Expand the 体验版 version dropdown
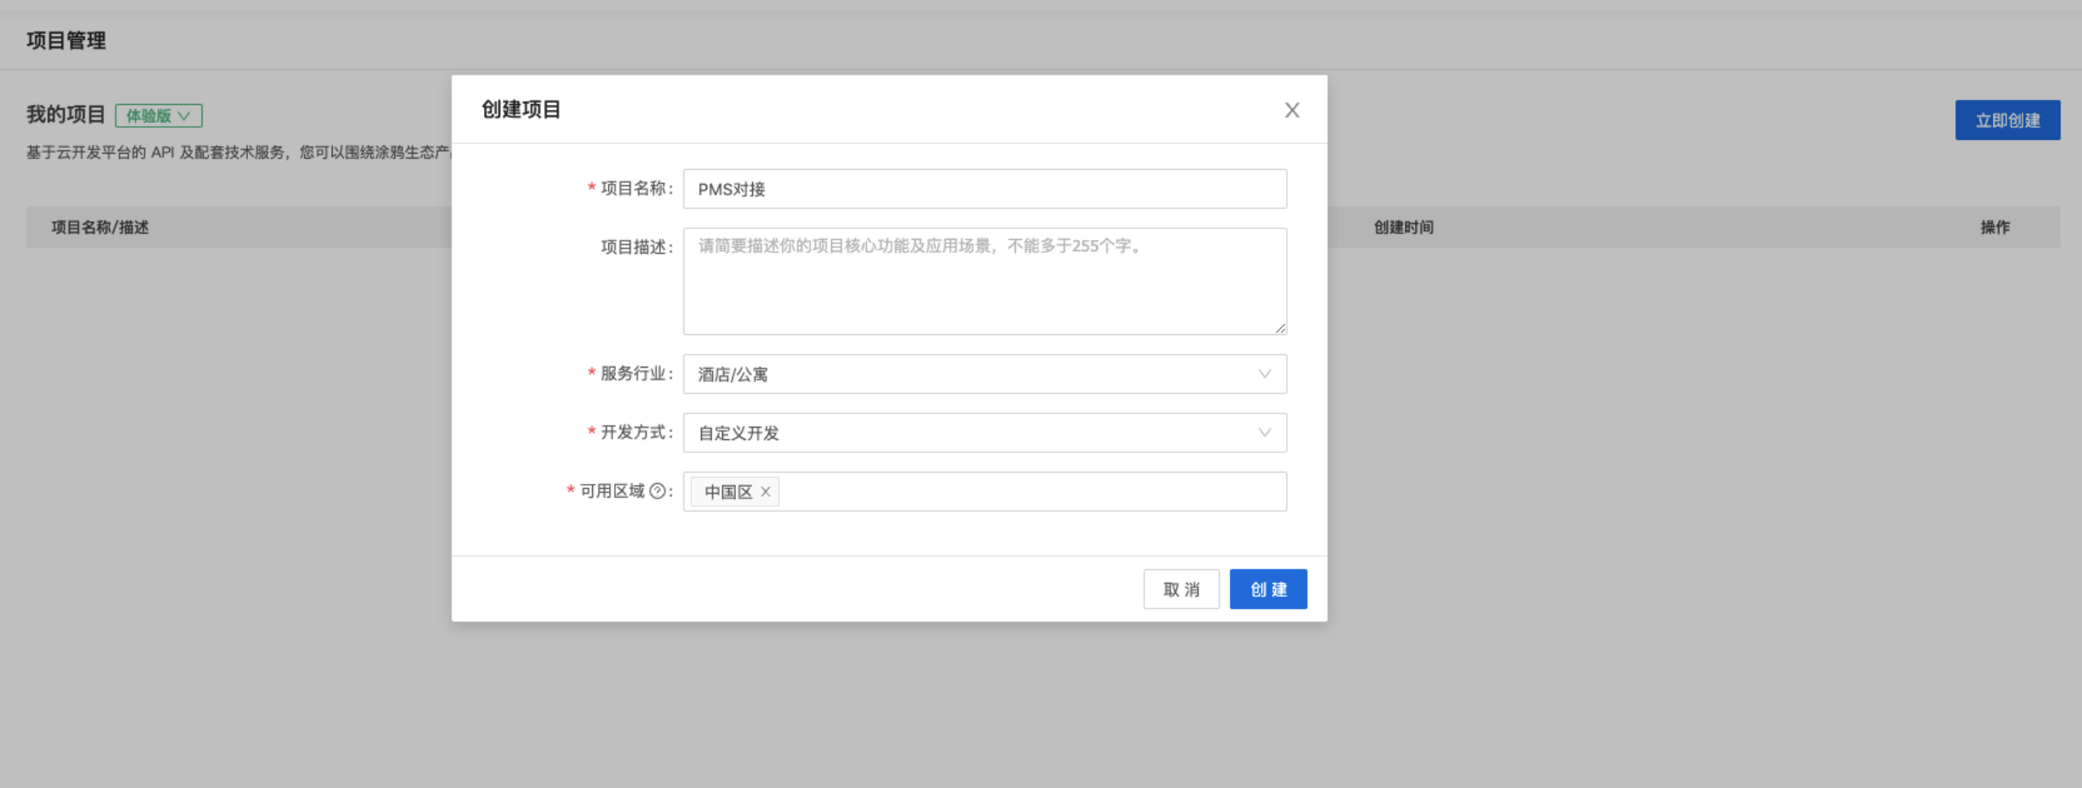Image resolution: width=2082 pixels, height=788 pixels. click(x=159, y=115)
